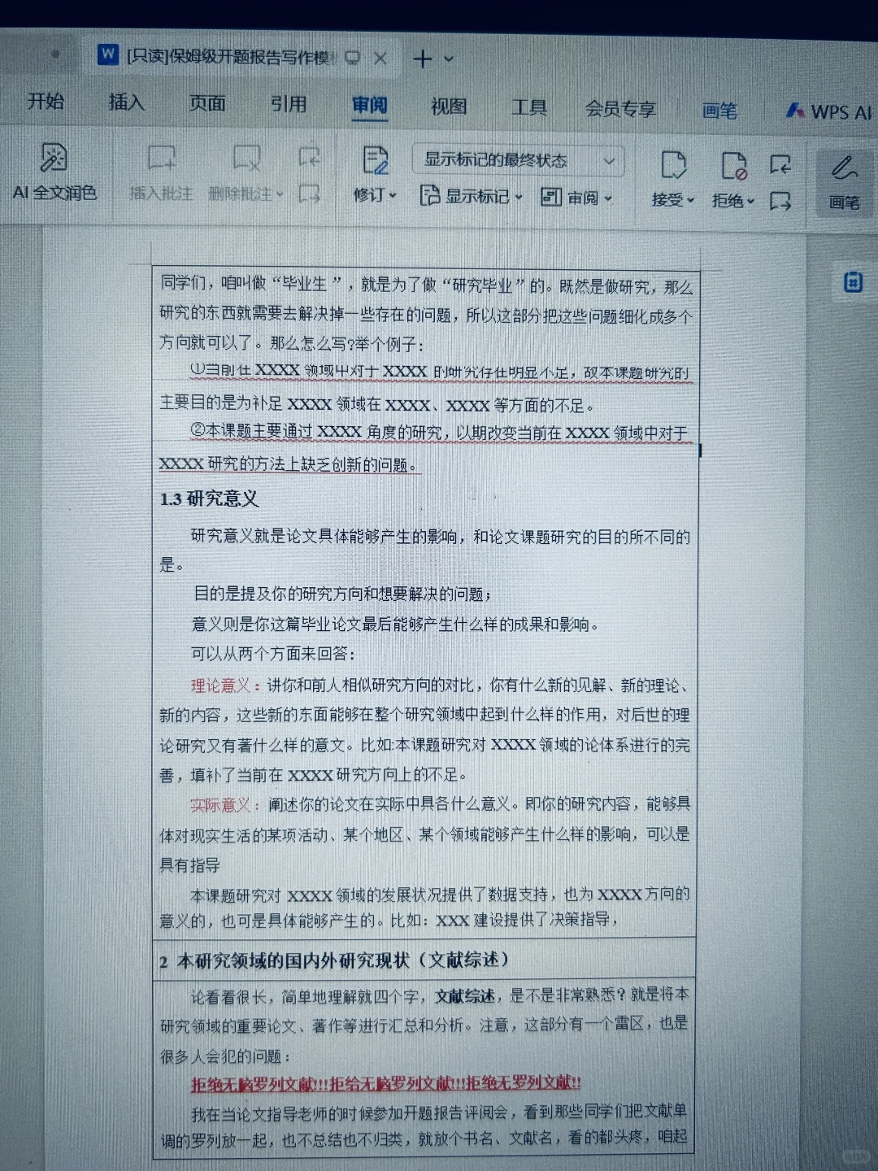Click the 显示标记 page icon
Screen dimensions: 878x1171
coord(429,194)
